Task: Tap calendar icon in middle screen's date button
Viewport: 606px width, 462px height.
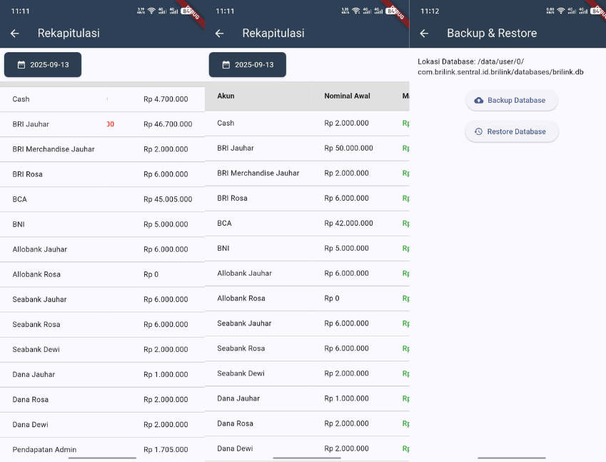Action: (x=226, y=65)
